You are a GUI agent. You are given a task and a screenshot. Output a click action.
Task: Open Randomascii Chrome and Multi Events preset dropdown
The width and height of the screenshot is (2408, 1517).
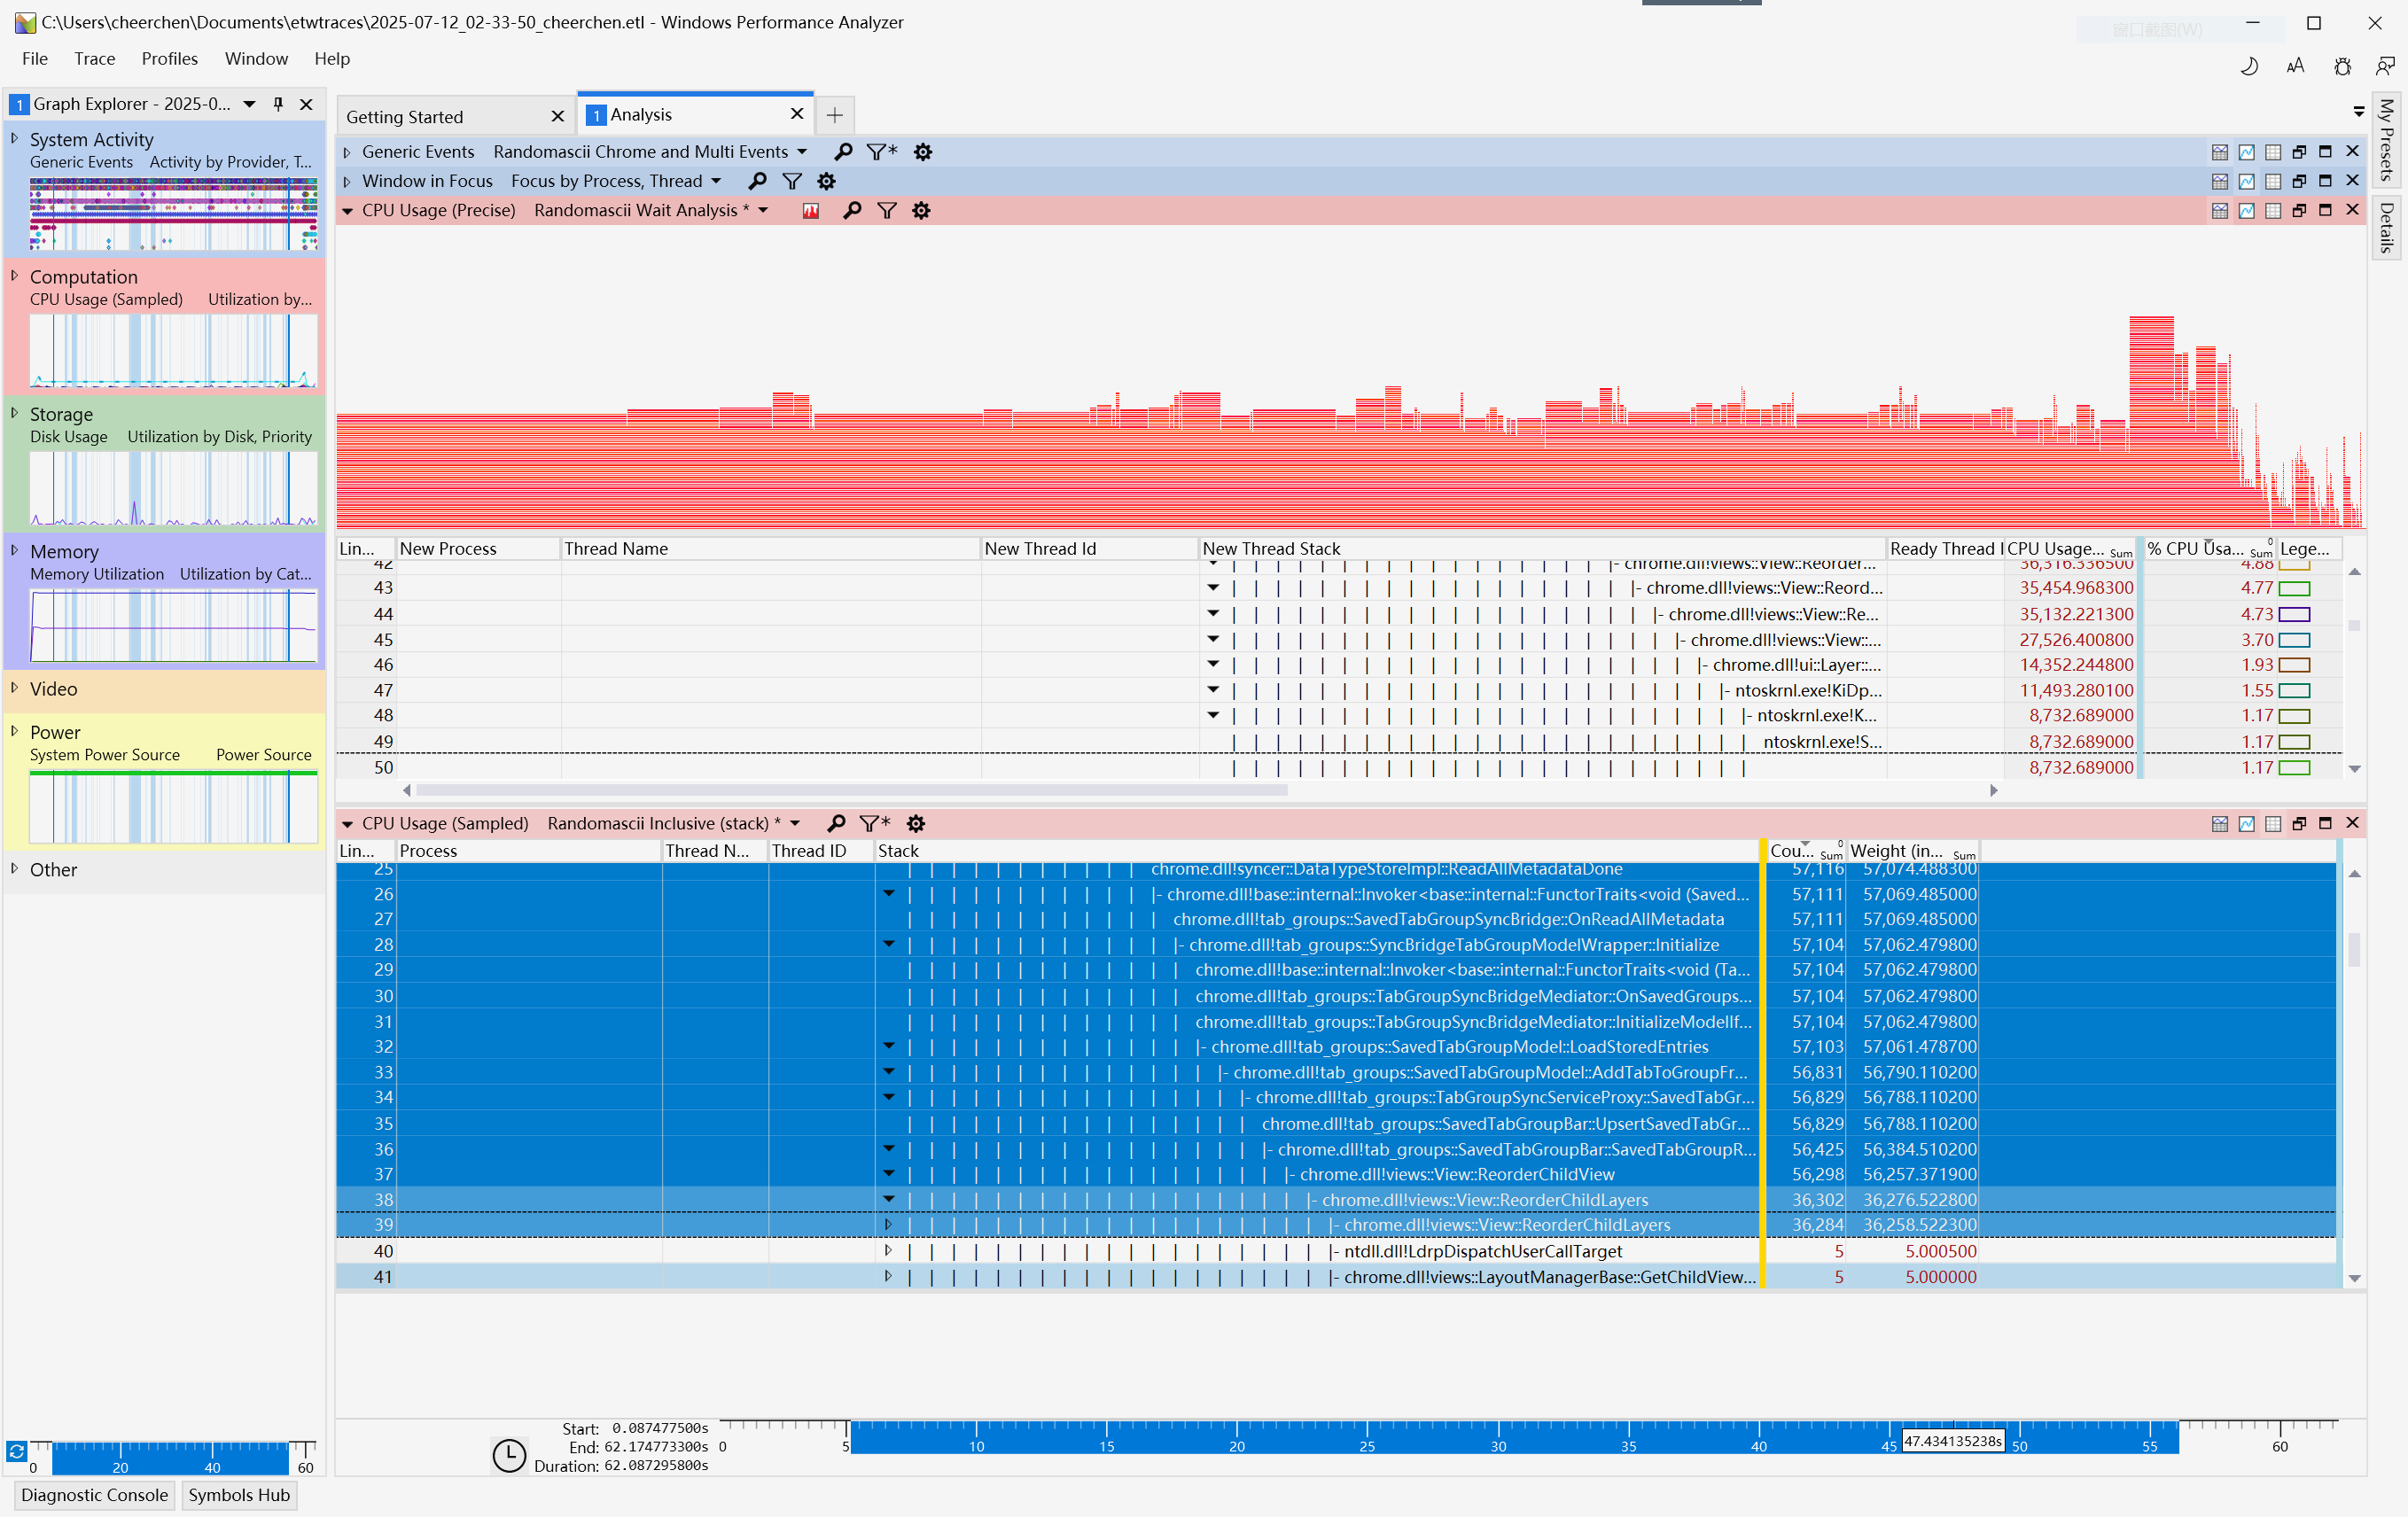click(802, 152)
